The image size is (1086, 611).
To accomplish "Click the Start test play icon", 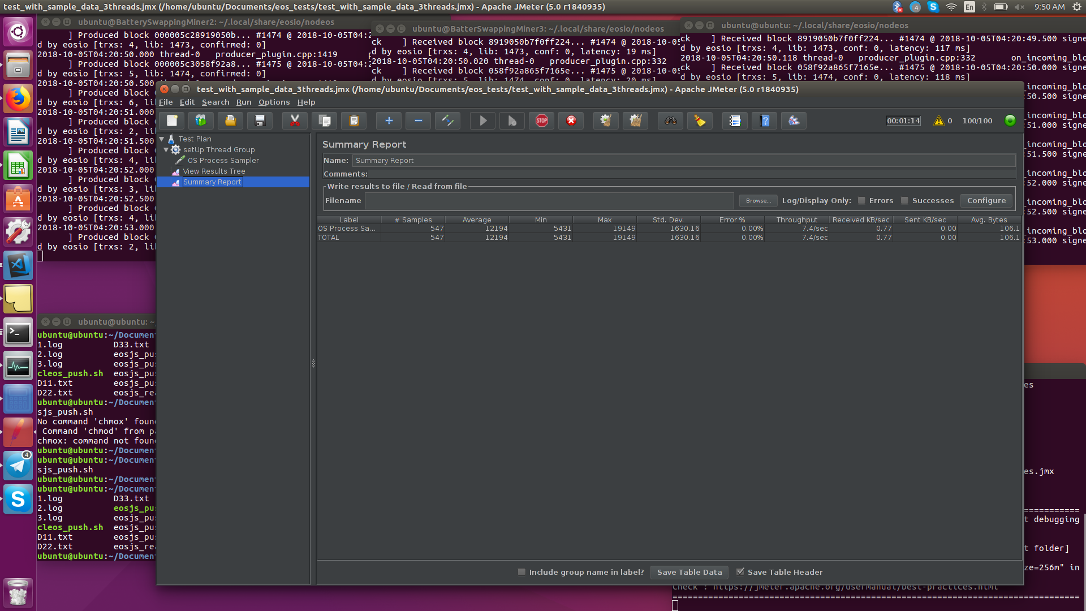I will (482, 121).
